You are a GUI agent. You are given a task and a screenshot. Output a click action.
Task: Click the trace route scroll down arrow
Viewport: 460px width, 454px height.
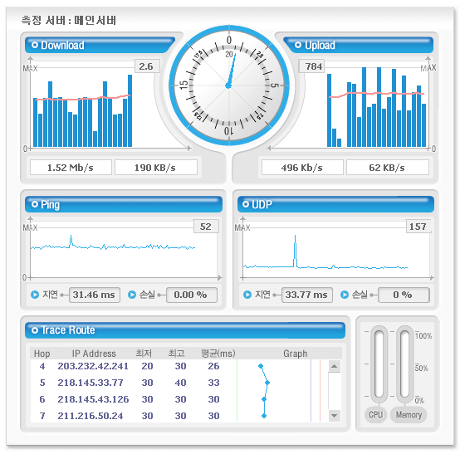(x=334, y=416)
